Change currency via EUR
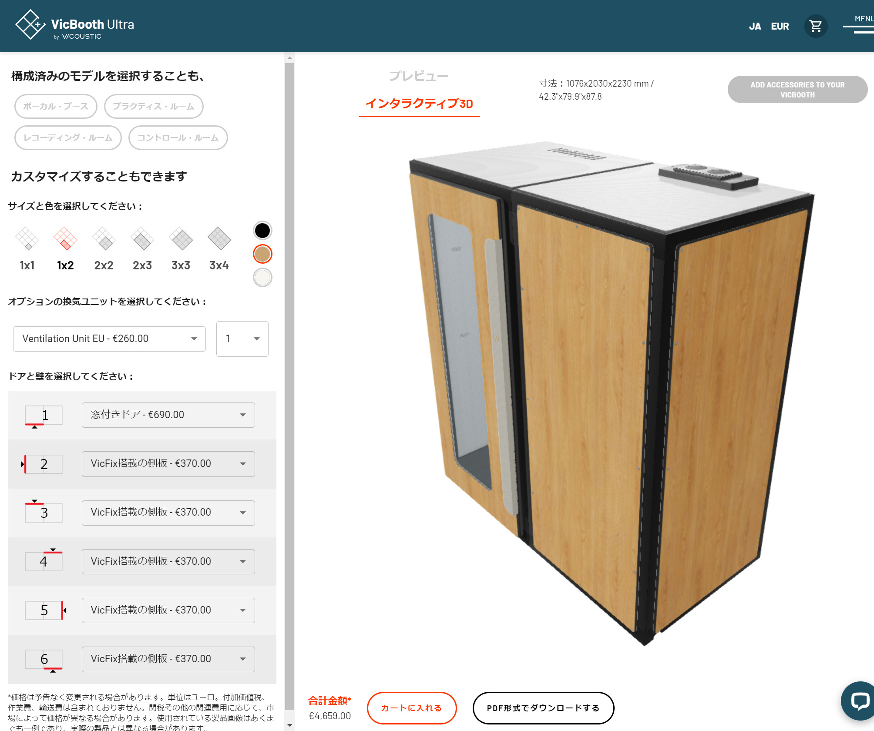 click(x=780, y=27)
